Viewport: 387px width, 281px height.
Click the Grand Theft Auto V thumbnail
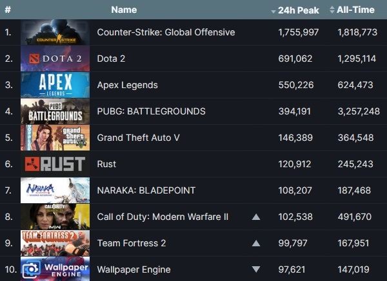point(55,138)
